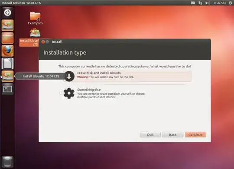Open the sound volume indicator

208,3
